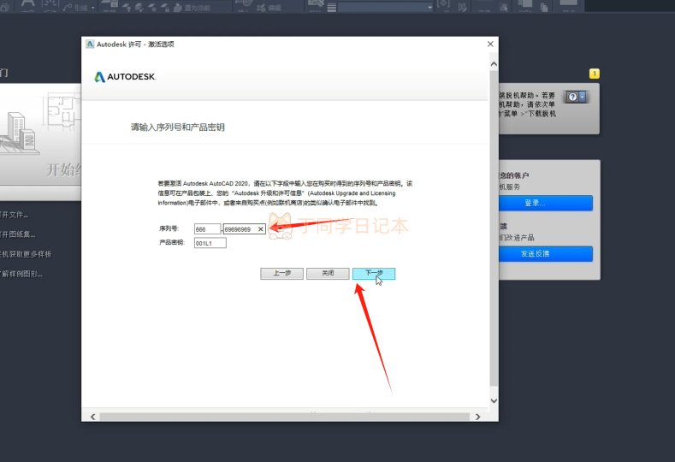Image resolution: width=675 pixels, height=462 pixels.
Task: Open the dropdown arrow beside the help icon
Action: pyautogui.click(x=583, y=97)
